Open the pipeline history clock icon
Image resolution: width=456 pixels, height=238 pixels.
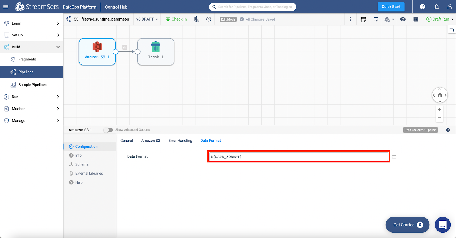[209, 19]
